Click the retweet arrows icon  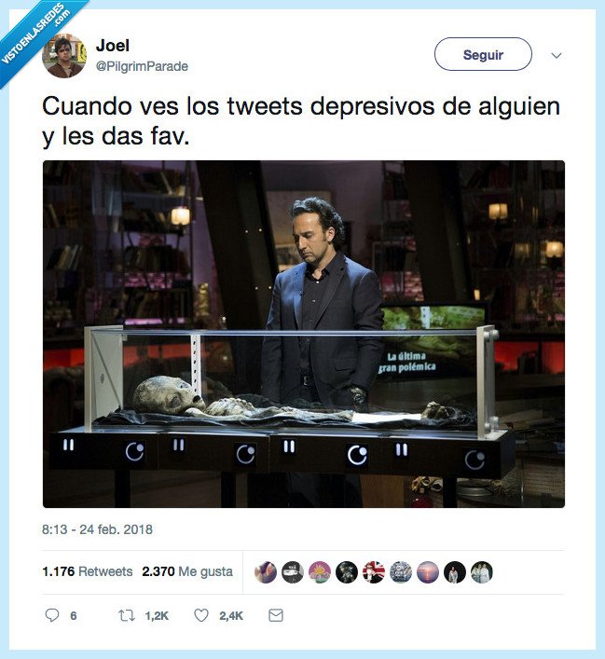(126, 616)
